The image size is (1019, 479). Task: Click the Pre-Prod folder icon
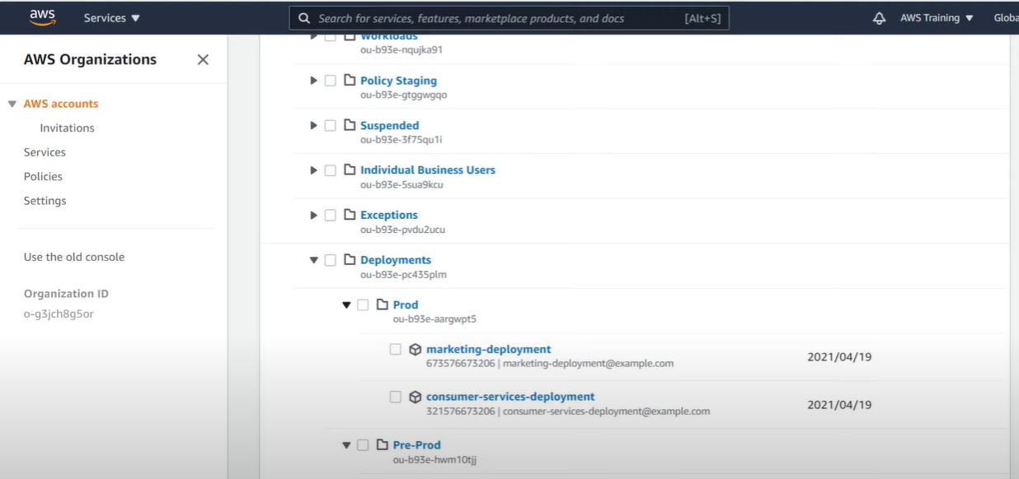(383, 445)
